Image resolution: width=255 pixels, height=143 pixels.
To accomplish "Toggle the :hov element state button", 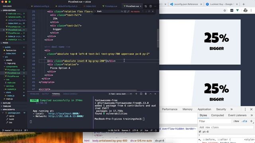I will click(x=236, y=121).
